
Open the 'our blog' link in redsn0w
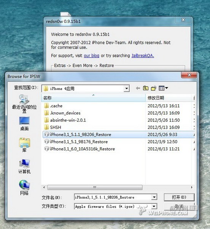pyautogui.click(x=91, y=56)
